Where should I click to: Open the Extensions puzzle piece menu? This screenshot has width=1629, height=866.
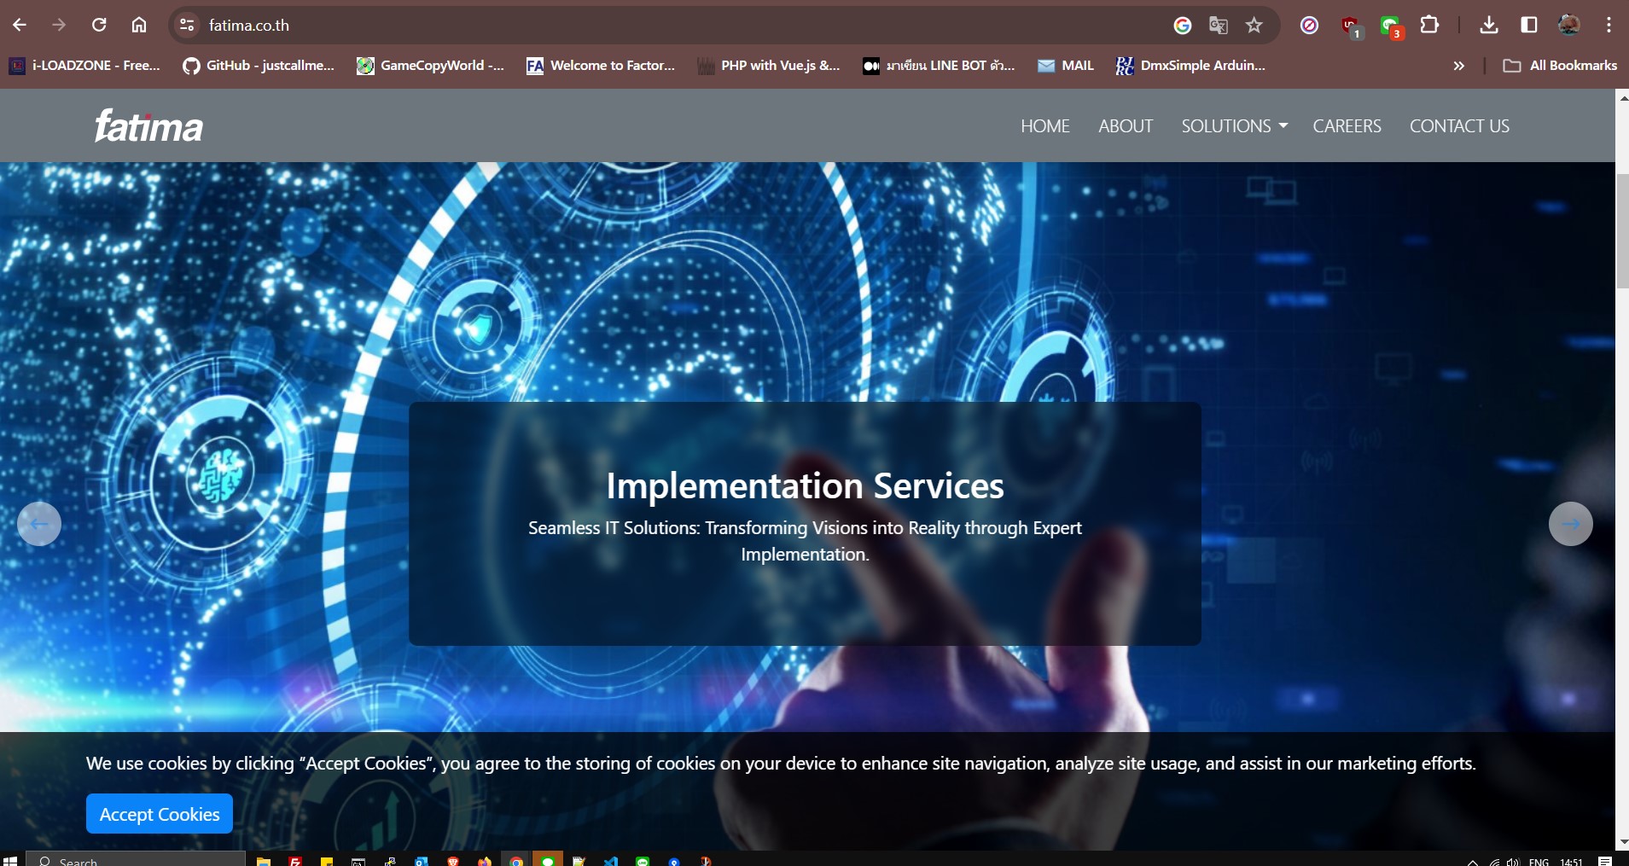point(1429,25)
